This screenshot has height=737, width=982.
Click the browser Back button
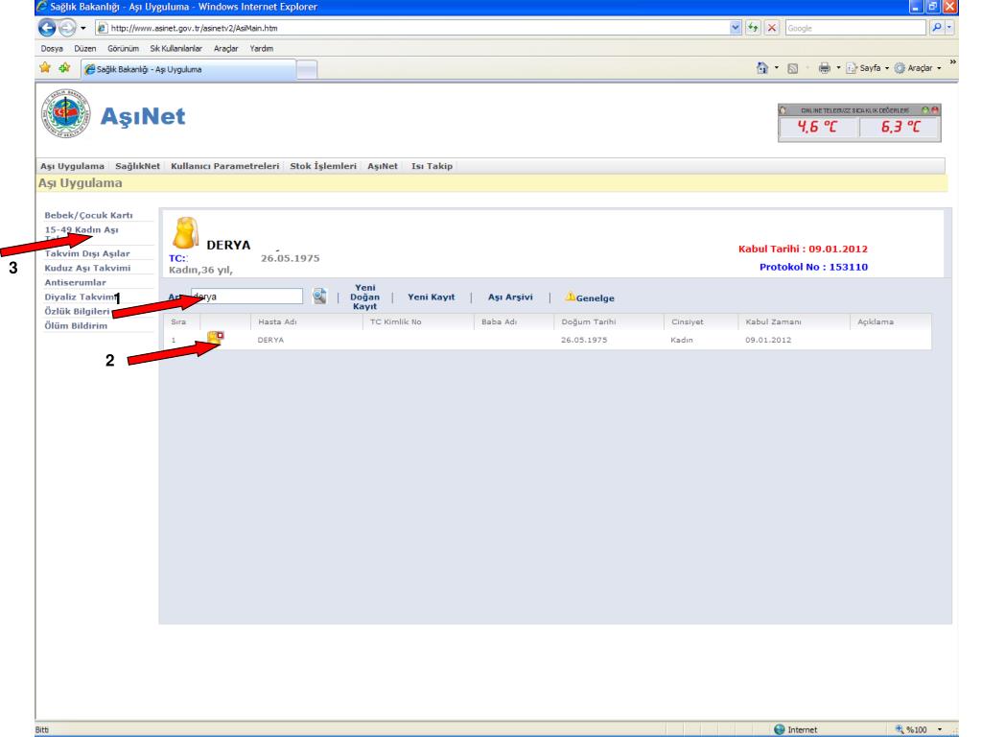click(x=47, y=28)
